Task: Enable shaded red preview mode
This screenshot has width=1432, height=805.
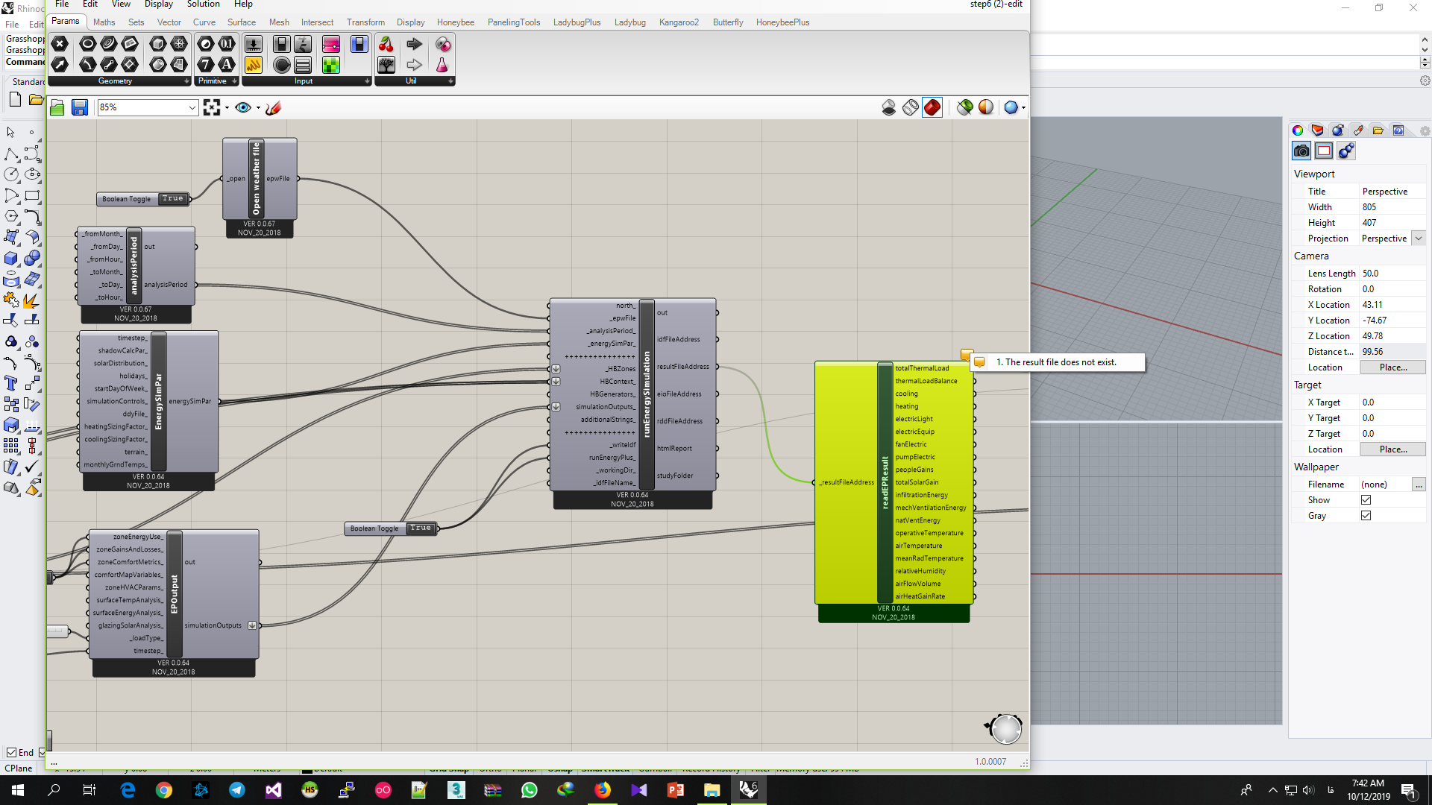Action: 932,107
